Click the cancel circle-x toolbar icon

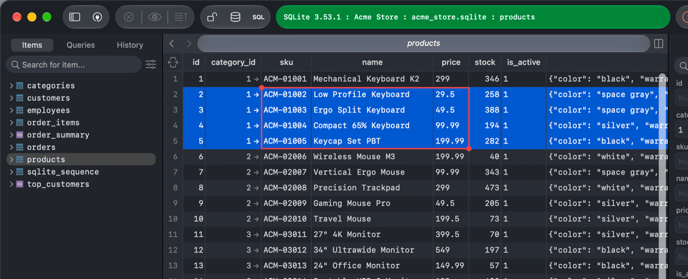coord(129,17)
